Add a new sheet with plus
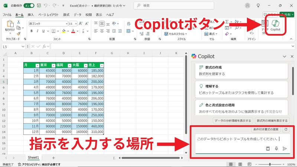The width and height of the screenshot is (297, 167). coord(53,158)
